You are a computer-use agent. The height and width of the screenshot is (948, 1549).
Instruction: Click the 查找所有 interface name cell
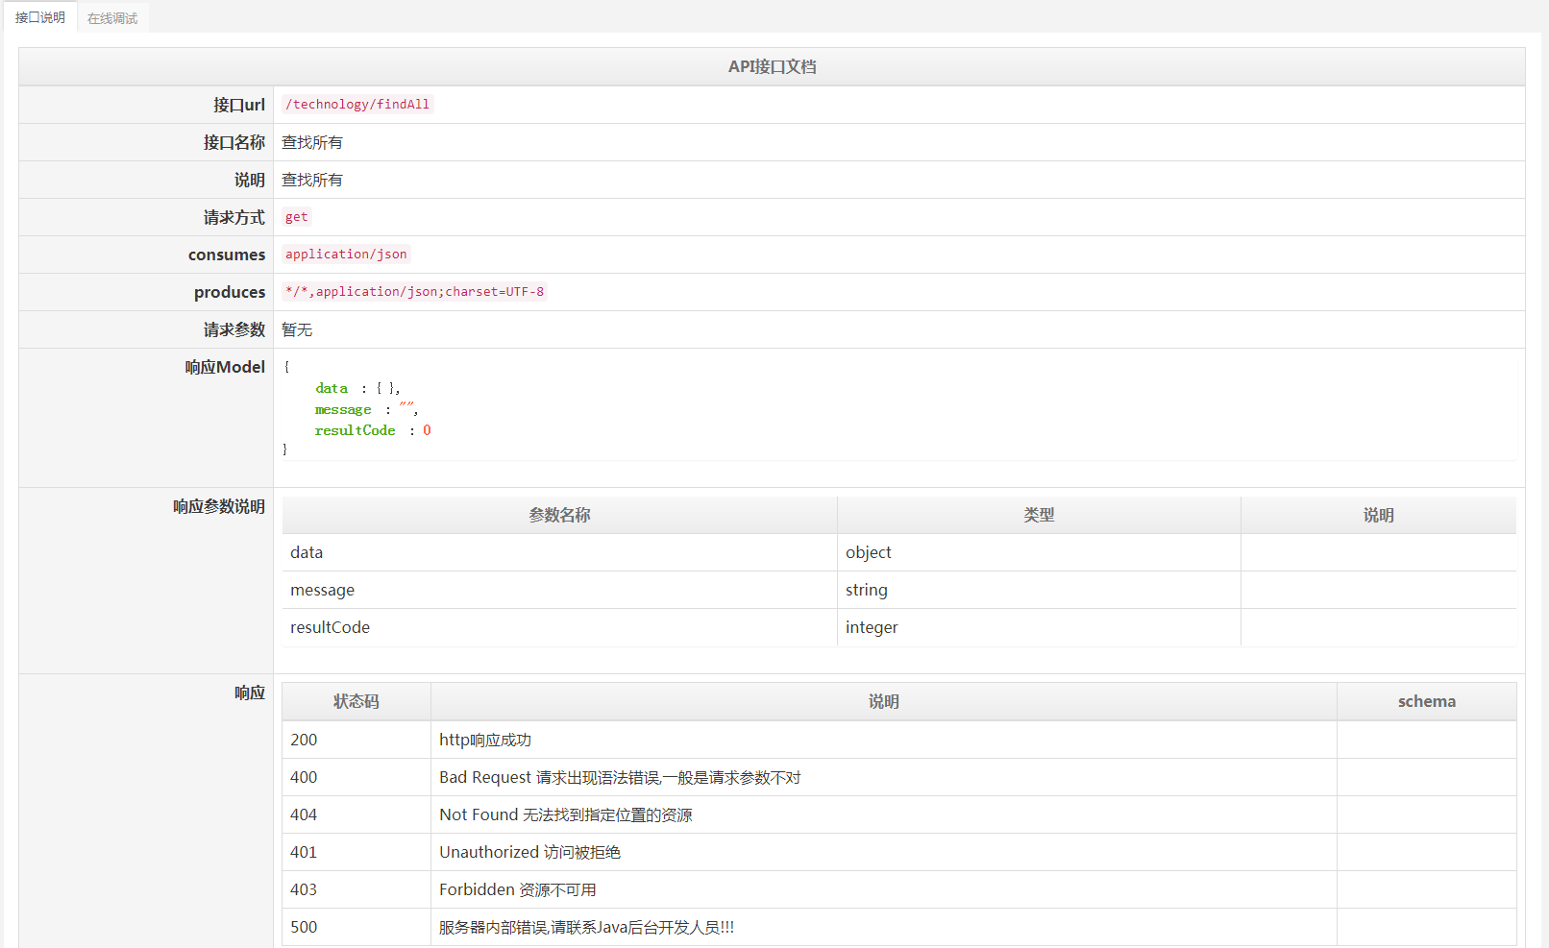point(310,141)
